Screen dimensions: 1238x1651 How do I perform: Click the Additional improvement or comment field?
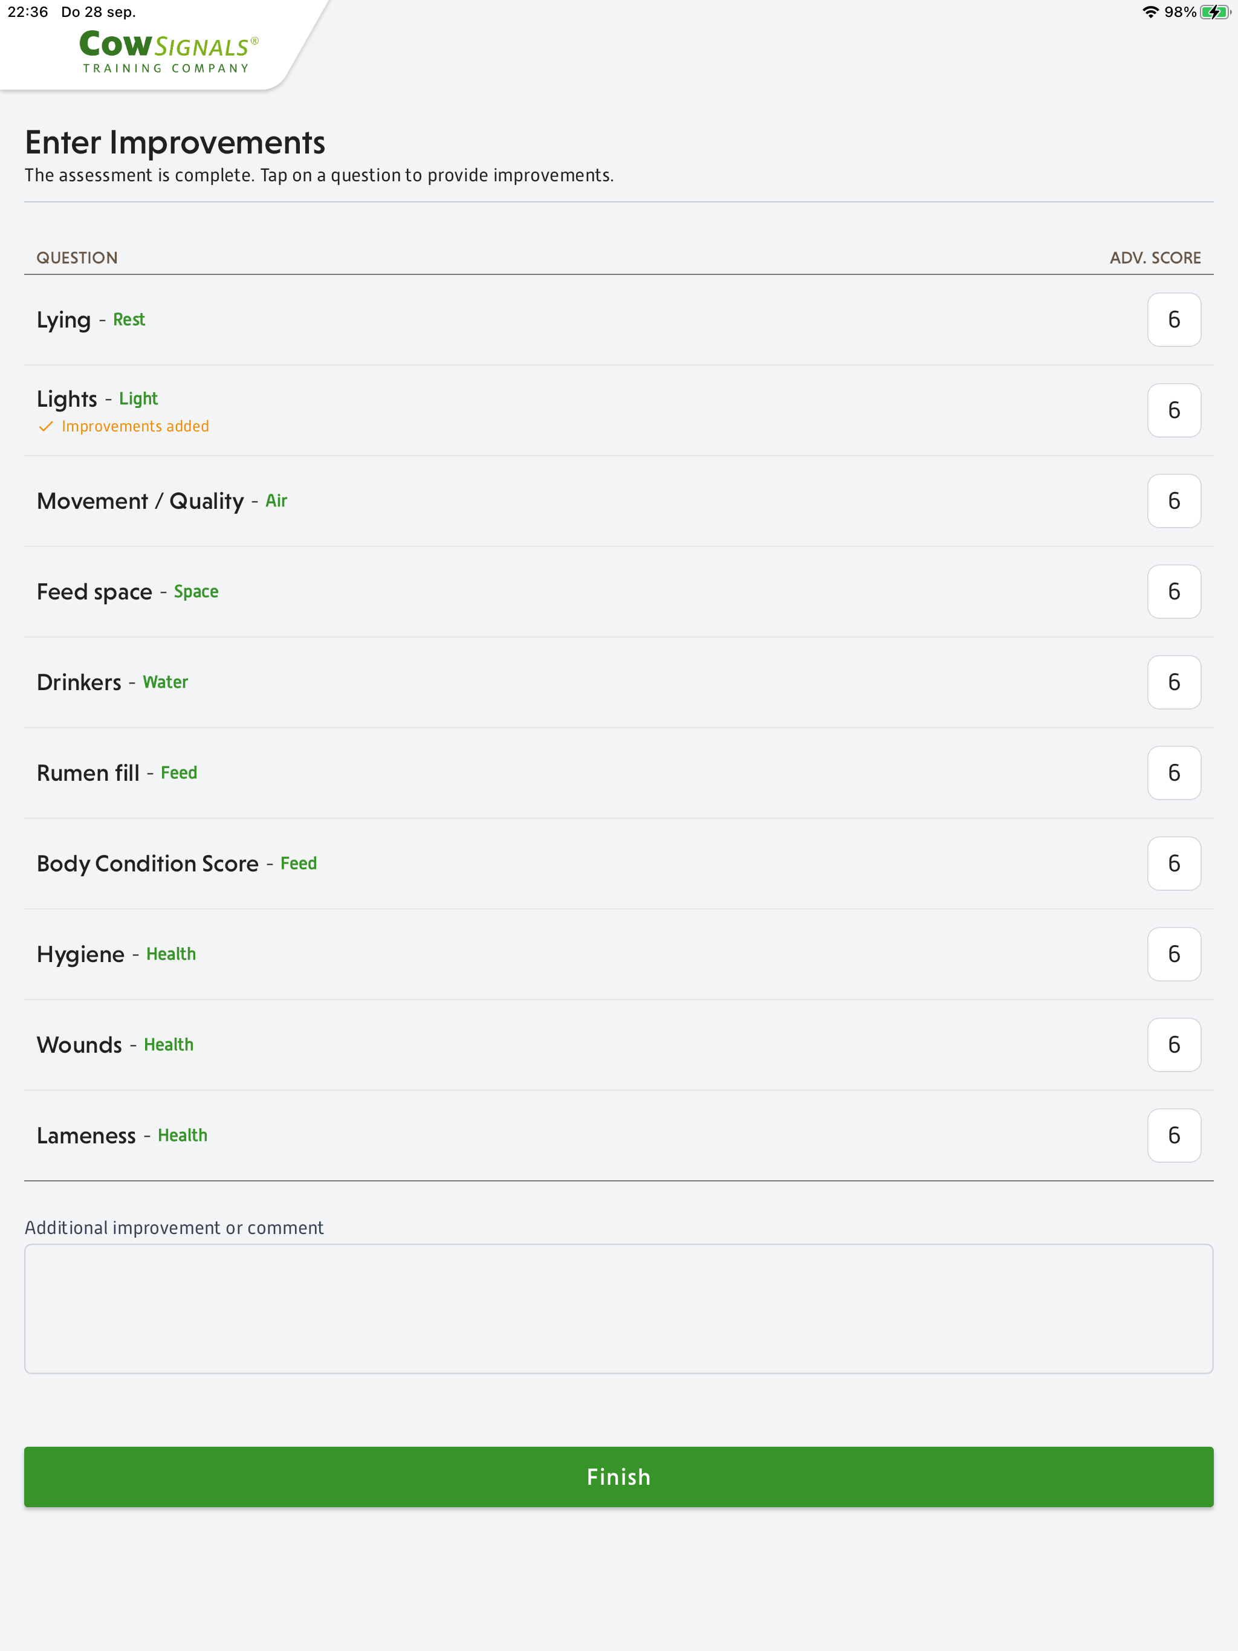618,1308
